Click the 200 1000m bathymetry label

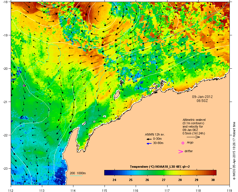[78, 173]
